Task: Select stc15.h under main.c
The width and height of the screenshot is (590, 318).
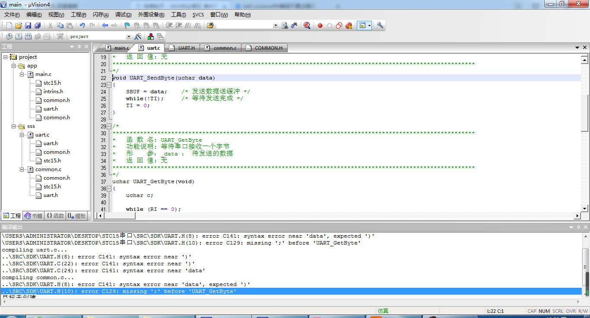Action: (52, 83)
